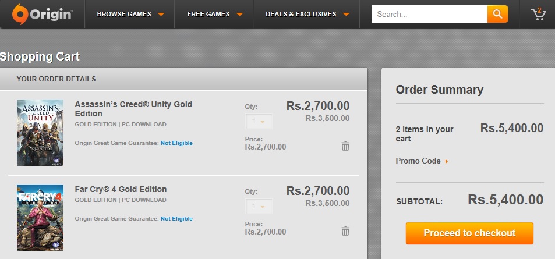Open quantity dropdown for Assassin's Creed Unity
555x259 pixels.
[259, 122]
